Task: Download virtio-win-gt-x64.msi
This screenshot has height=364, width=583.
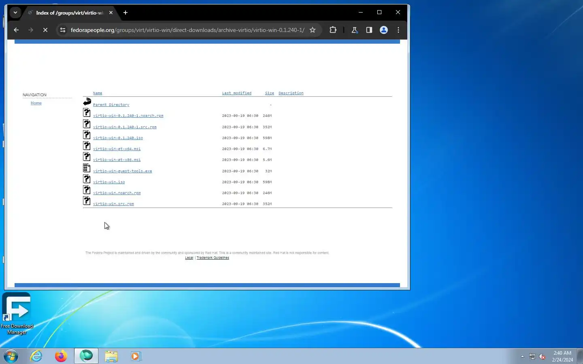Action: (117, 149)
